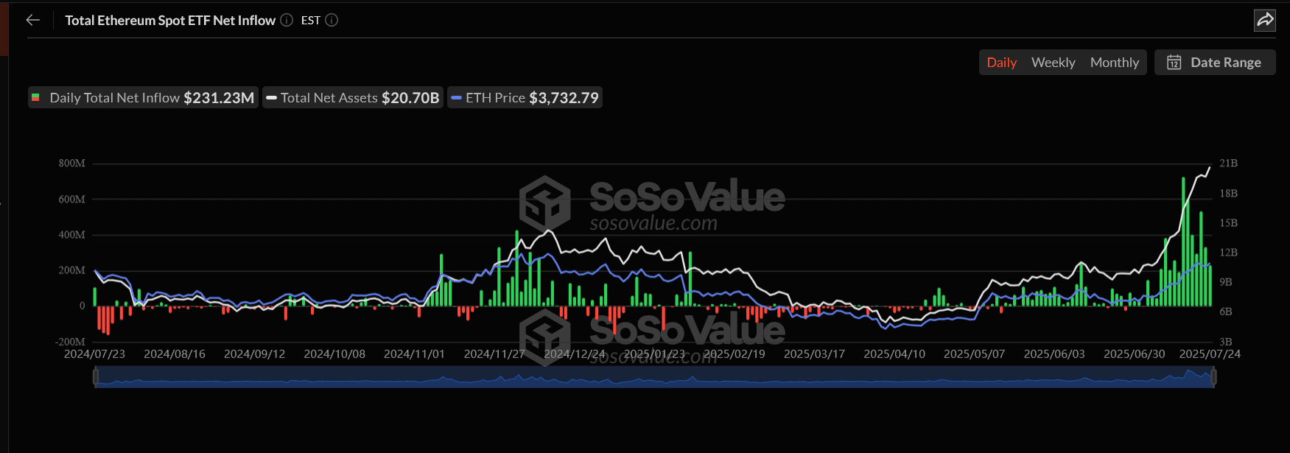
Task: Switch to Monthly view
Action: click(1114, 63)
